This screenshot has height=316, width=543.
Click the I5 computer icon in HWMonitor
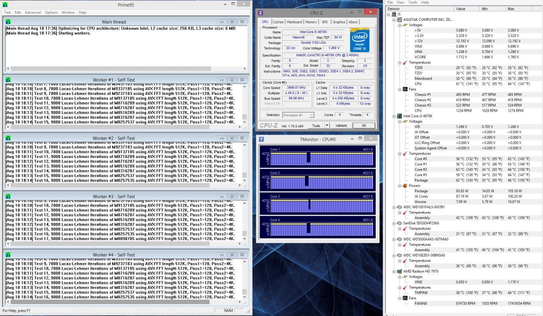coord(394,14)
